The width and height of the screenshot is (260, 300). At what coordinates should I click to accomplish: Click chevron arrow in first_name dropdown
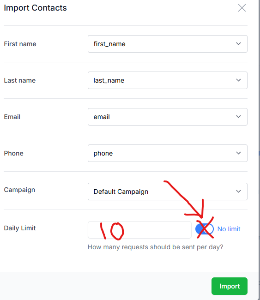coord(238,44)
